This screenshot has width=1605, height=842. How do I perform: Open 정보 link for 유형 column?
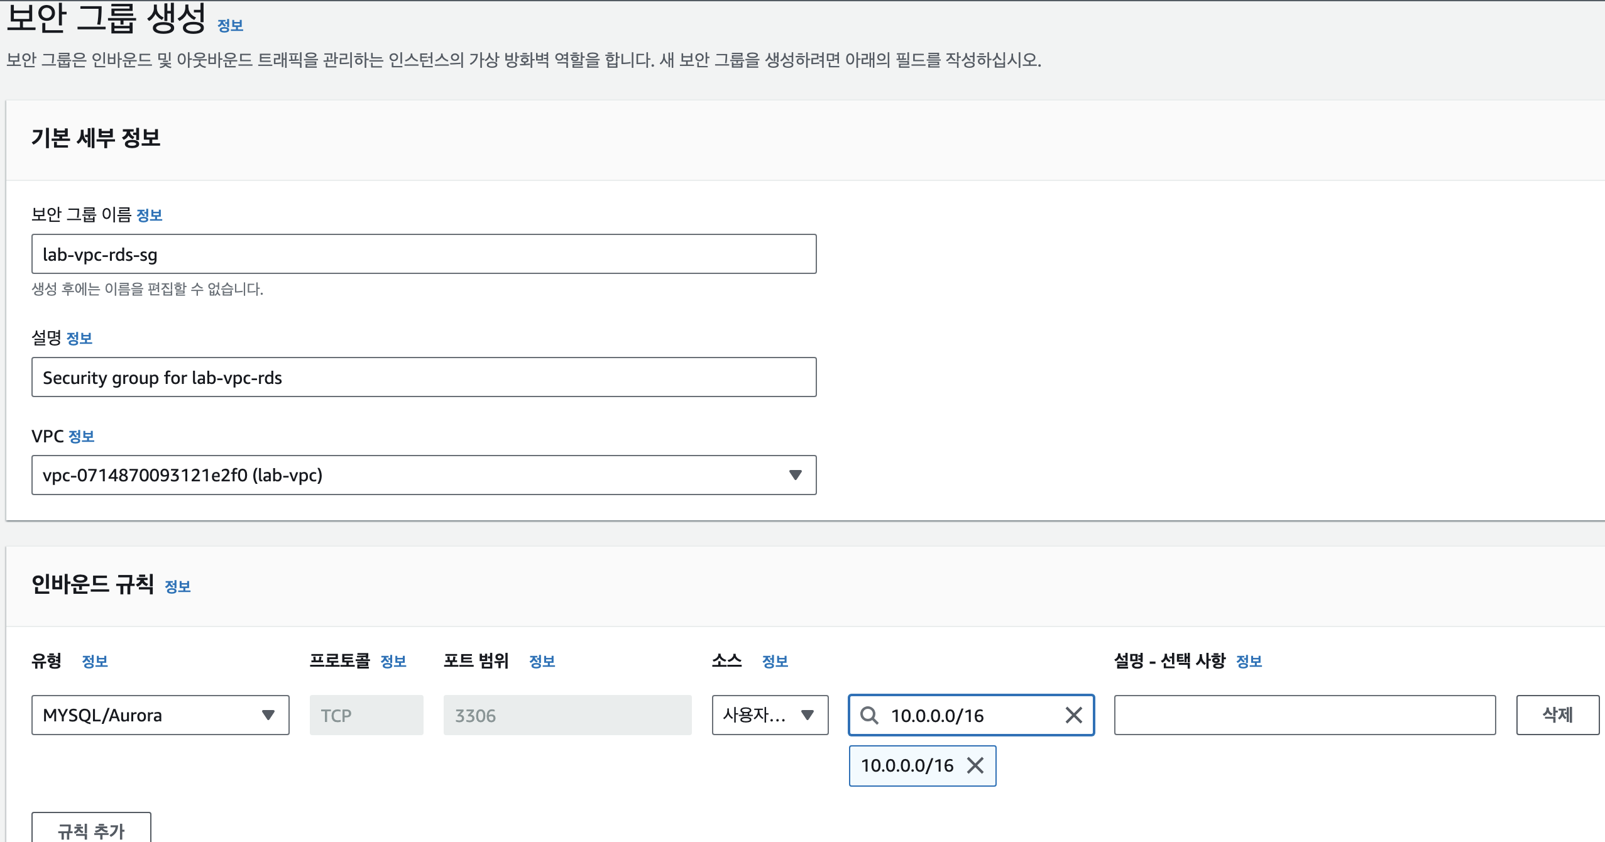pos(95,662)
